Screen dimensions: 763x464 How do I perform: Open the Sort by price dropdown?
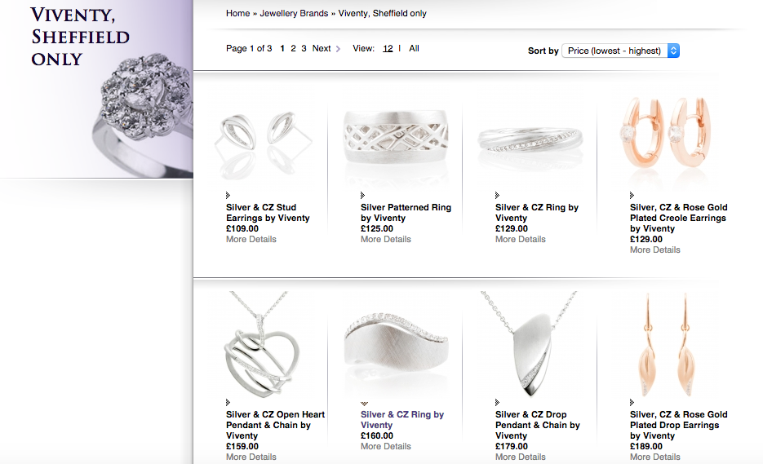pyautogui.click(x=620, y=51)
